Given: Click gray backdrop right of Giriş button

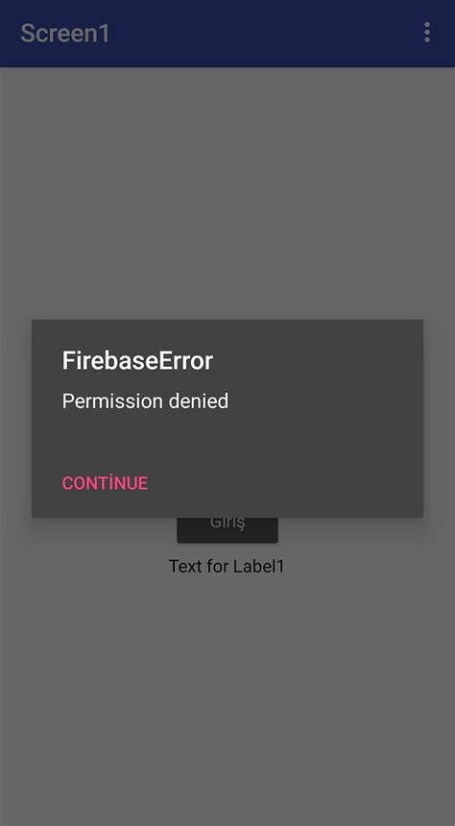Looking at the screenshot, I should (367, 530).
